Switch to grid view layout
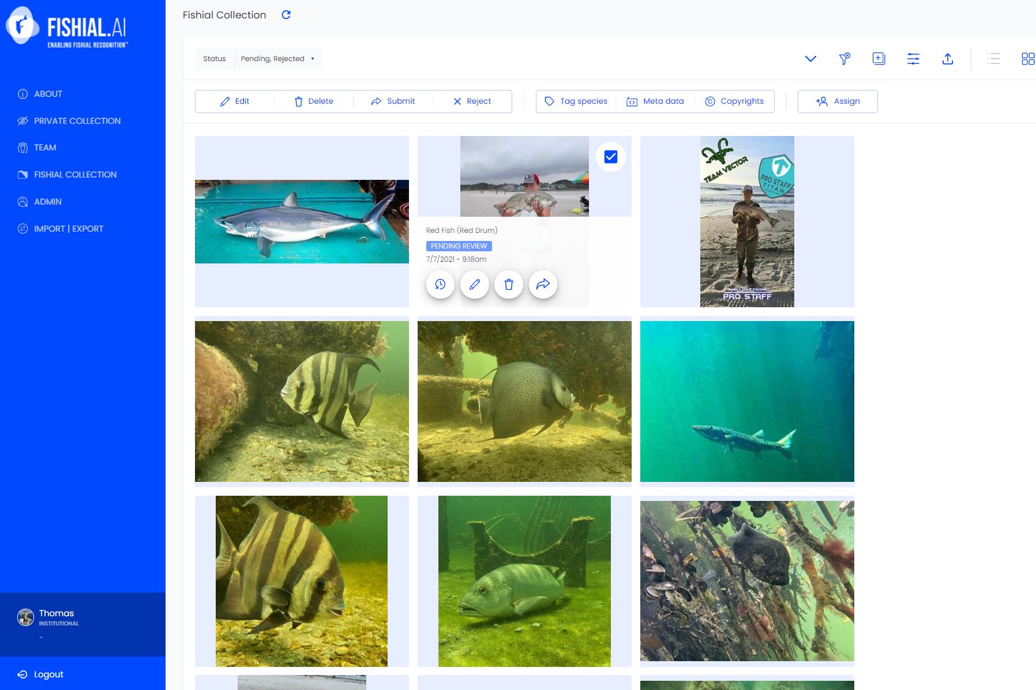 click(x=1027, y=59)
